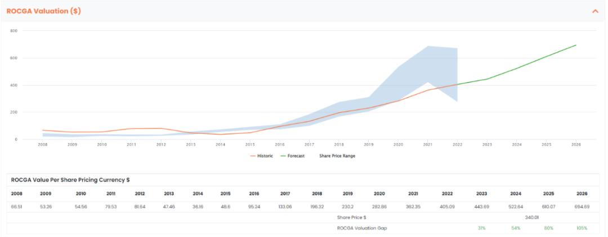Screen dimensions: 608x237
Task: Click the 66.51 value cell
Action: [x=17, y=207]
